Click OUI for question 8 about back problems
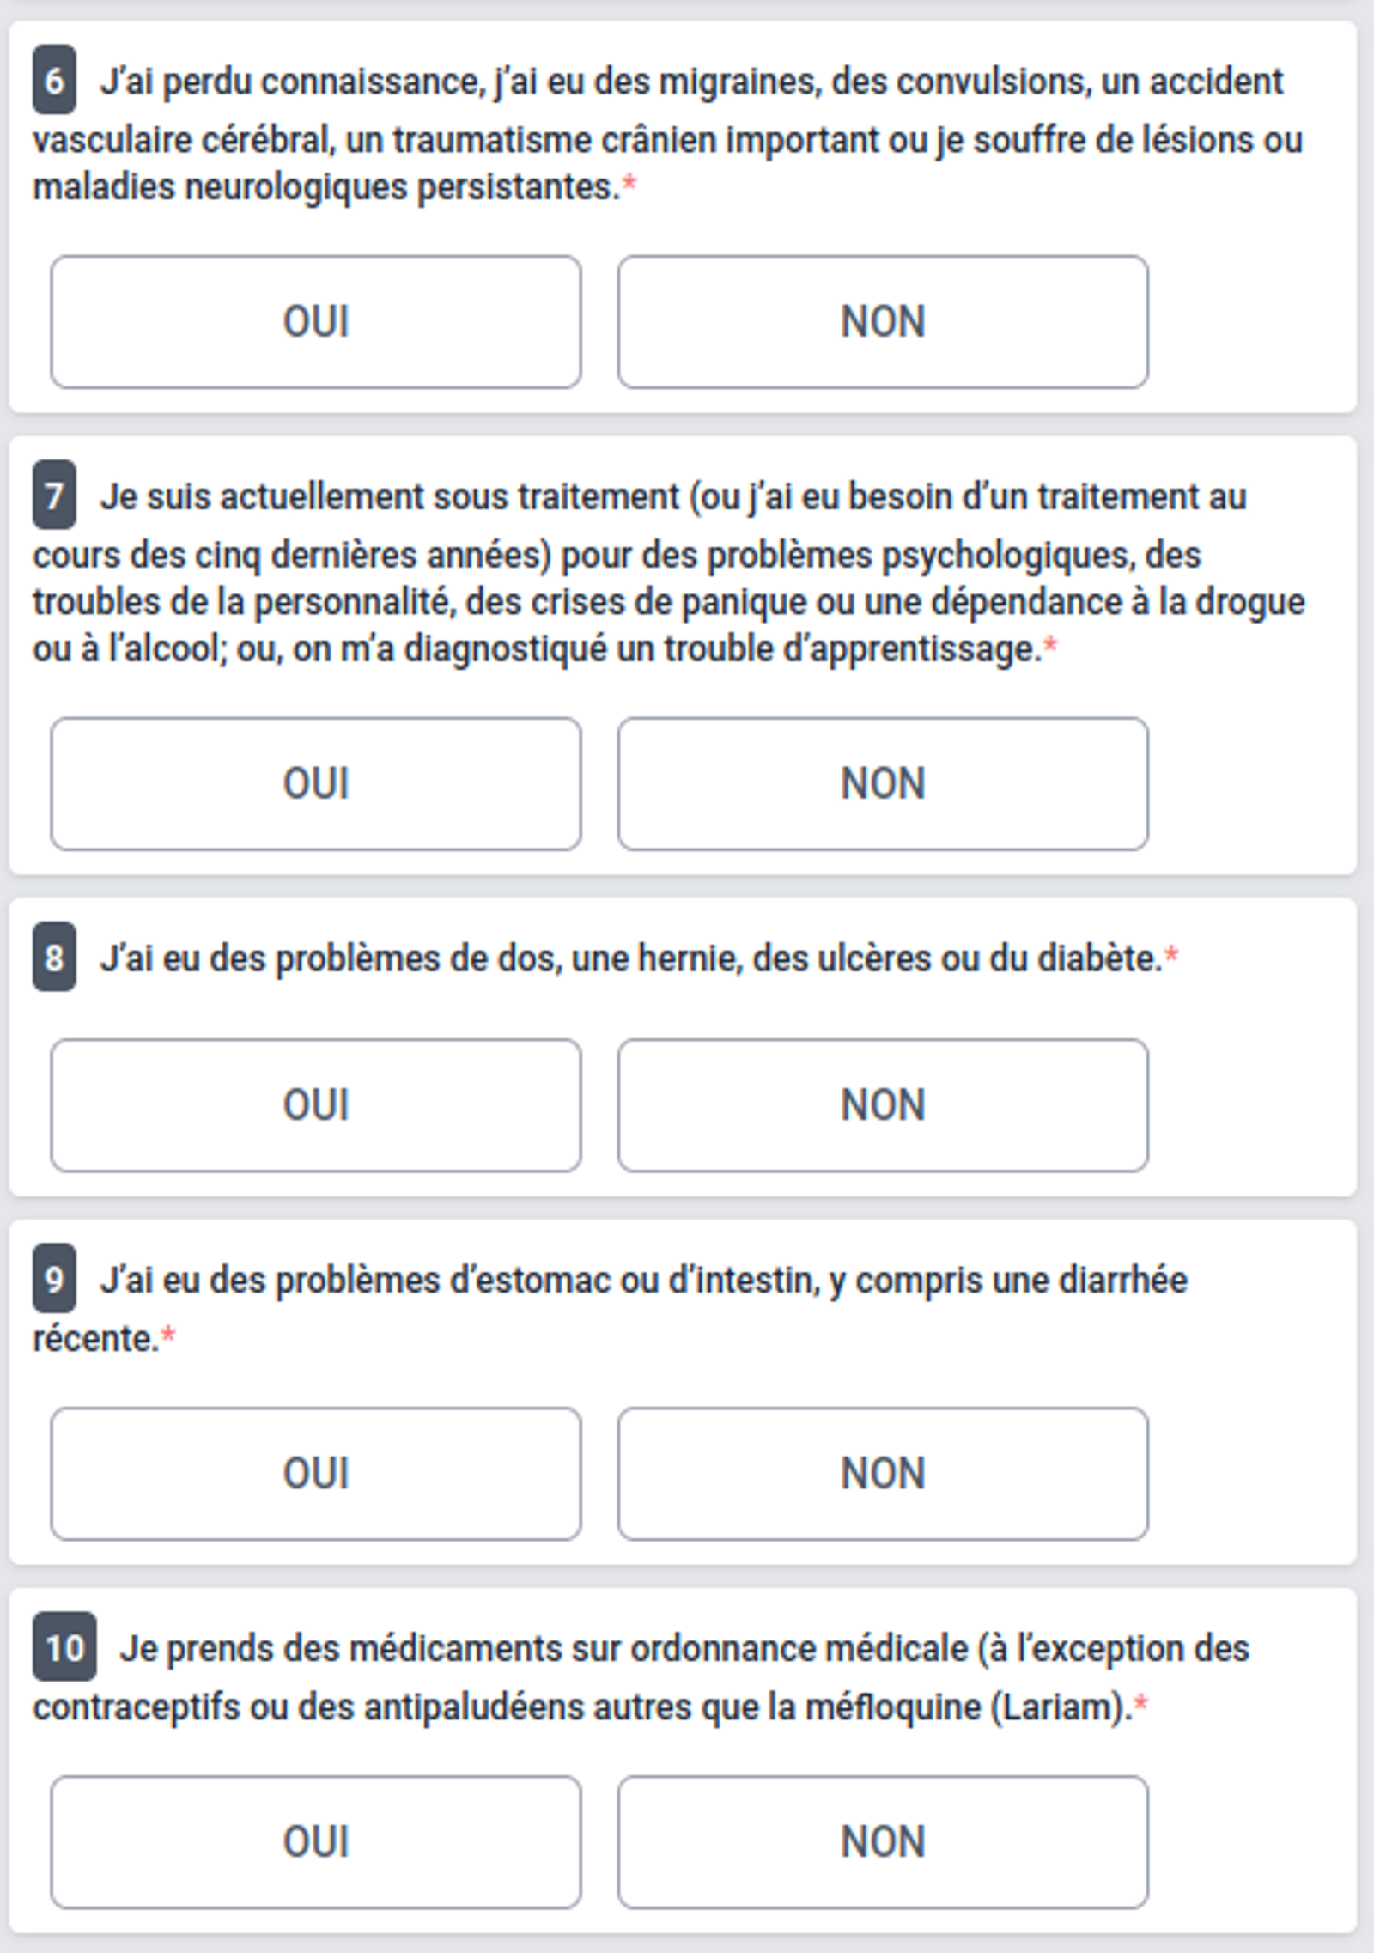Screen dimensions: 1374x1953 coord(318,1104)
